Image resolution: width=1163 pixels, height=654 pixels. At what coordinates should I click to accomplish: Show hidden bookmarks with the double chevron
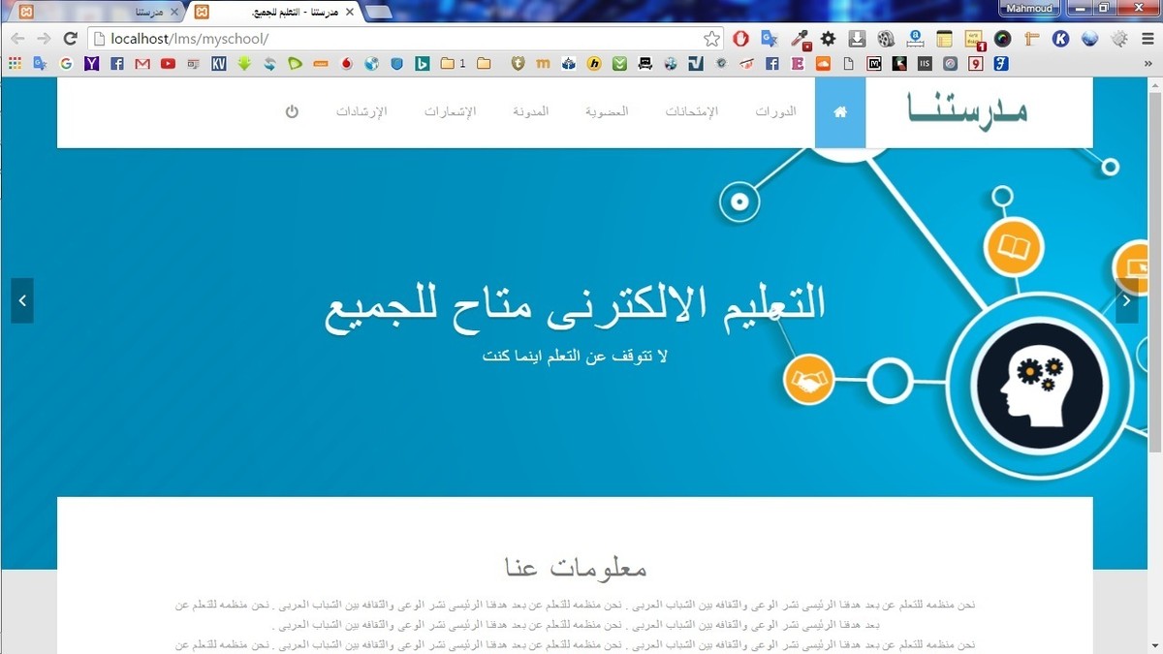tap(1149, 64)
